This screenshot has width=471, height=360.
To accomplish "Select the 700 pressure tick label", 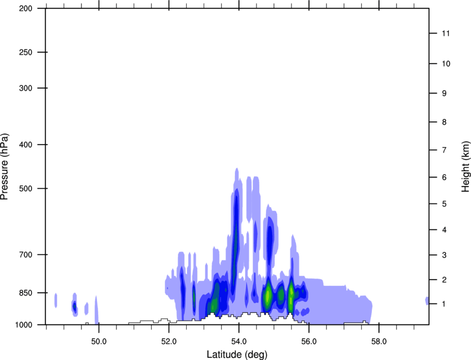I will pos(25,255).
